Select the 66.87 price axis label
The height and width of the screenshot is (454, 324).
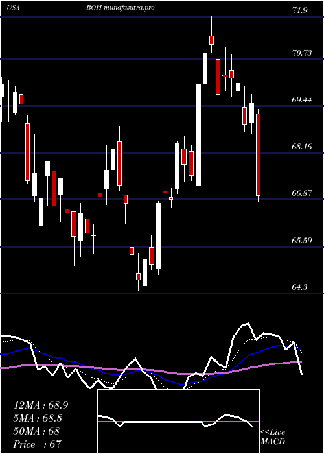tap(302, 193)
